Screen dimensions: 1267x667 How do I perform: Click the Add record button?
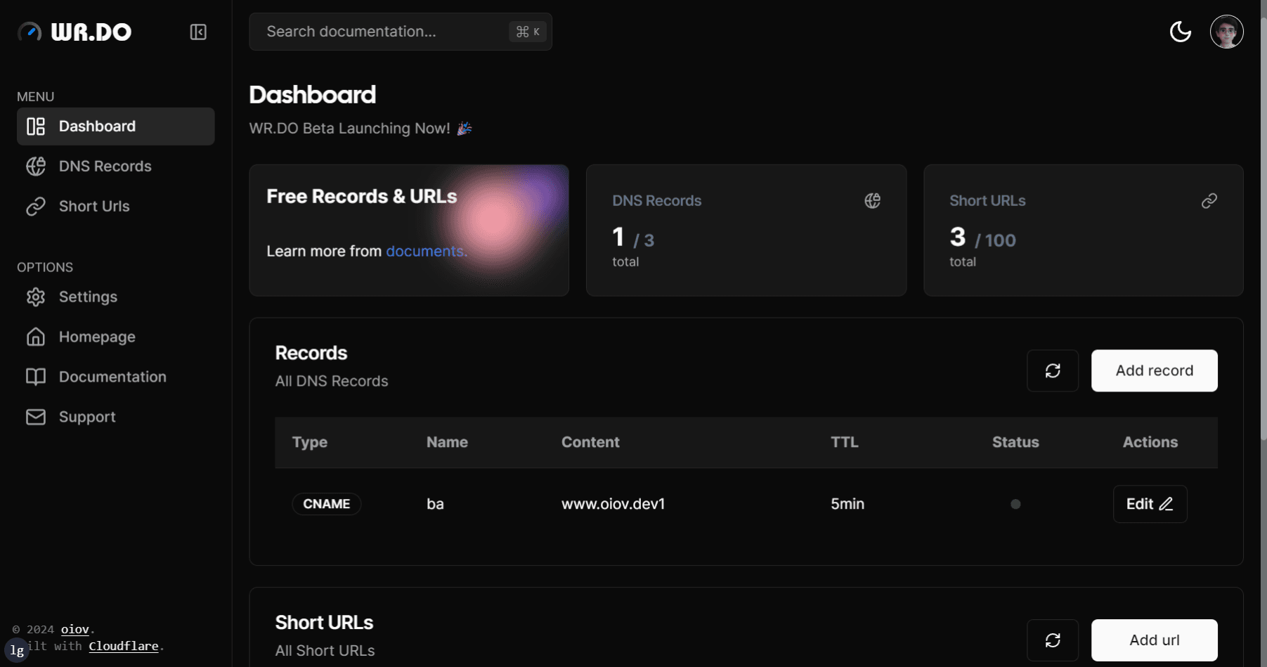[x=1154, y=370]
